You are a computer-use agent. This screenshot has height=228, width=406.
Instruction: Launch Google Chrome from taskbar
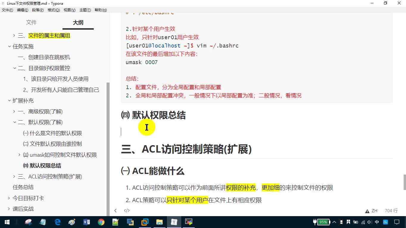click(x=101, y=222)
